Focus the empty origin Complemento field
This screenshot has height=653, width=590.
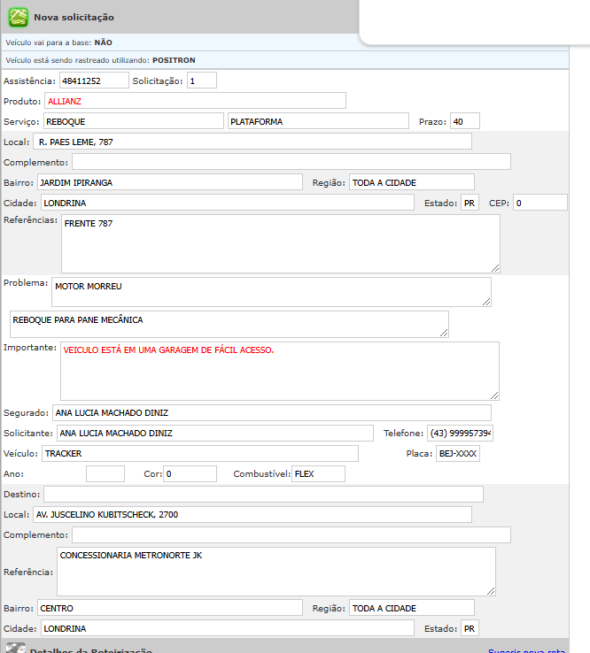(291, 162)
